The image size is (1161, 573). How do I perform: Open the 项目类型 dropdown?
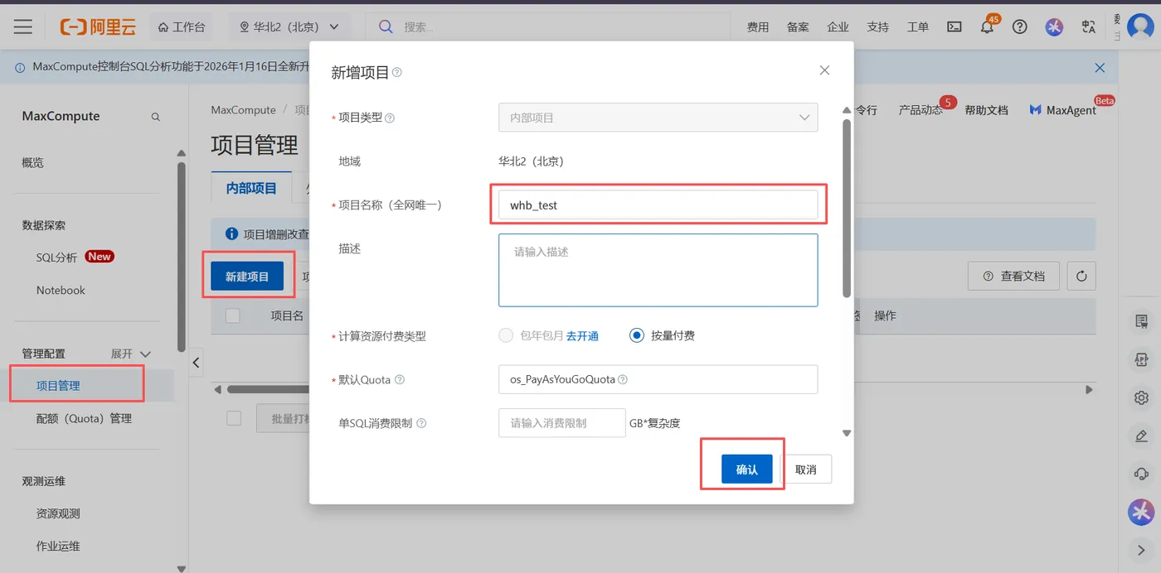[658, 118]
